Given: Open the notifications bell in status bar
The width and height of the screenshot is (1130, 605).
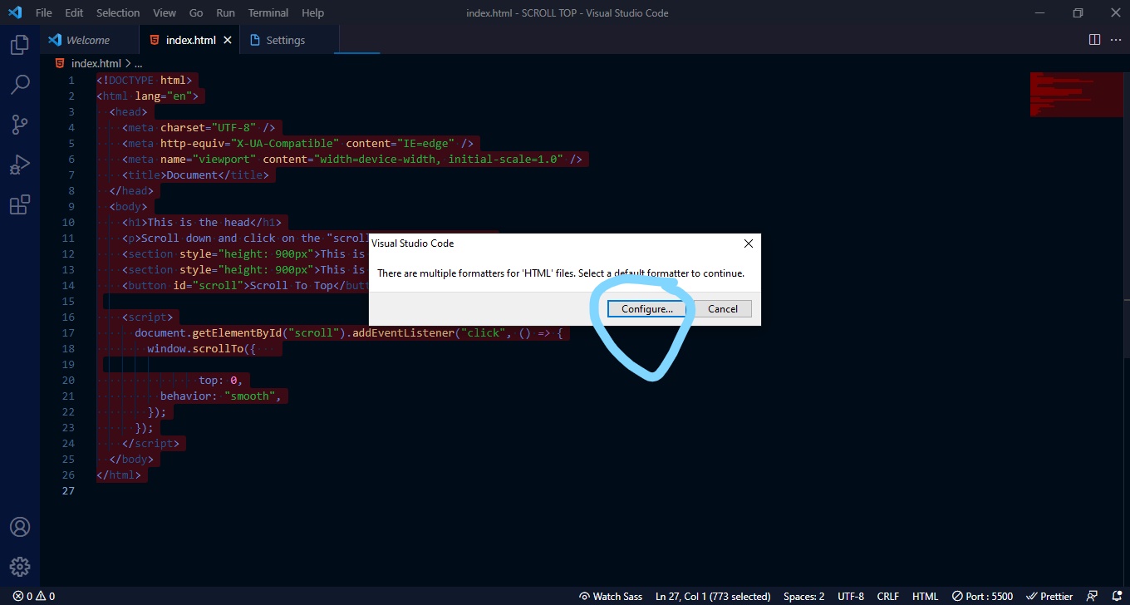Looking at the screenshot, I should 1115,596.
